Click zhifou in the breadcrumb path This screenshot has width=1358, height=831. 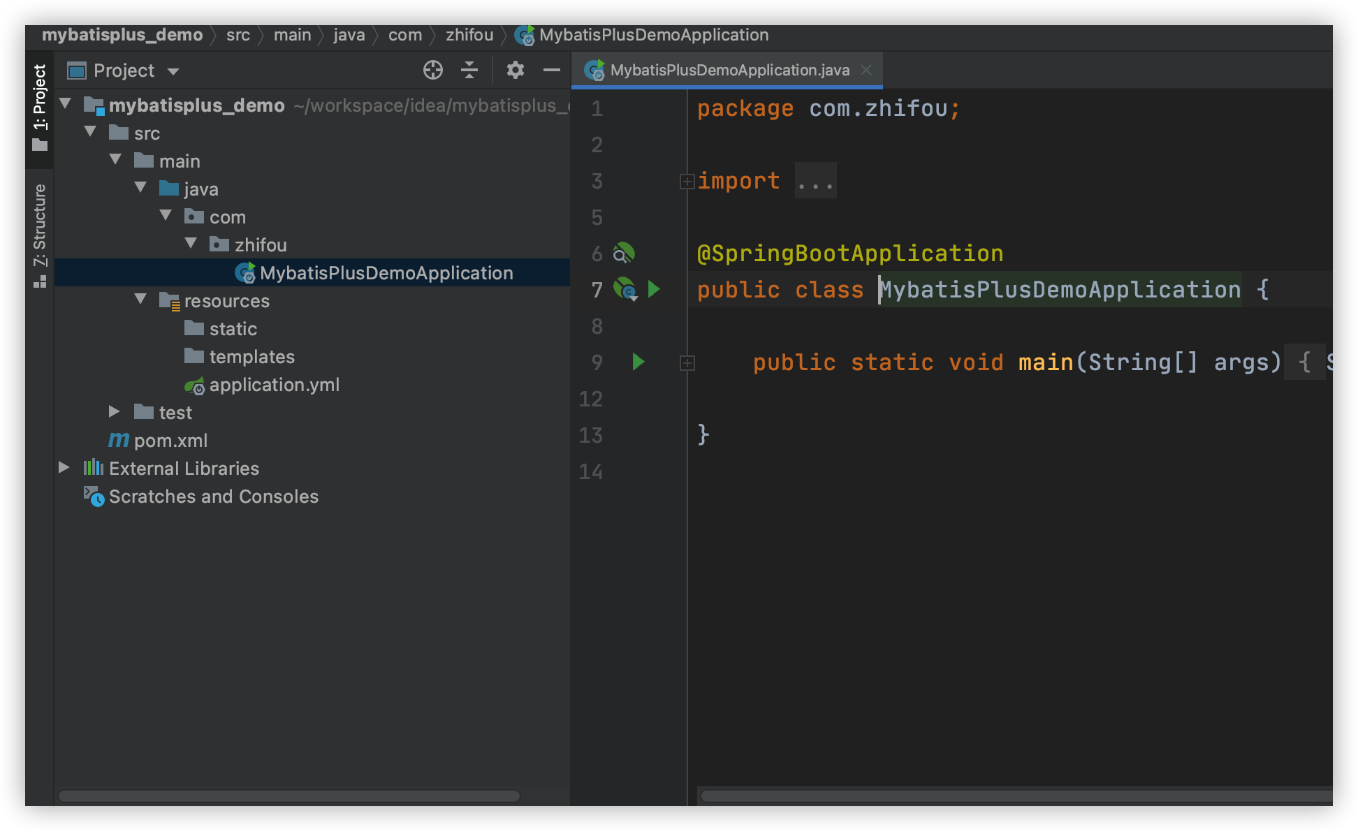[x=469, y=35]
